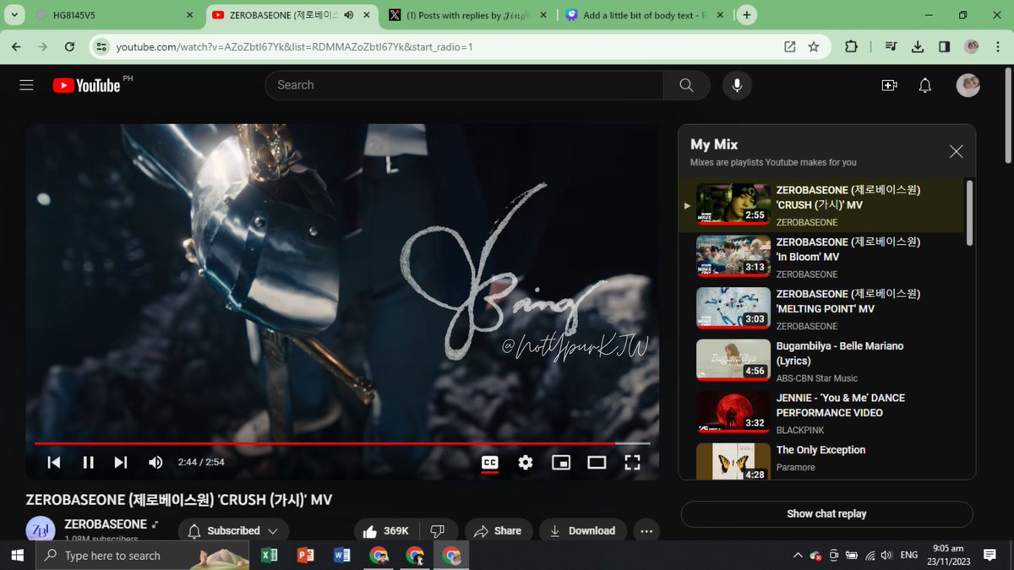The width and height of the screenshot is (1014, 570).
Task: Open the ZEROBASEONE channel avatar
Action: pos(41,529)
